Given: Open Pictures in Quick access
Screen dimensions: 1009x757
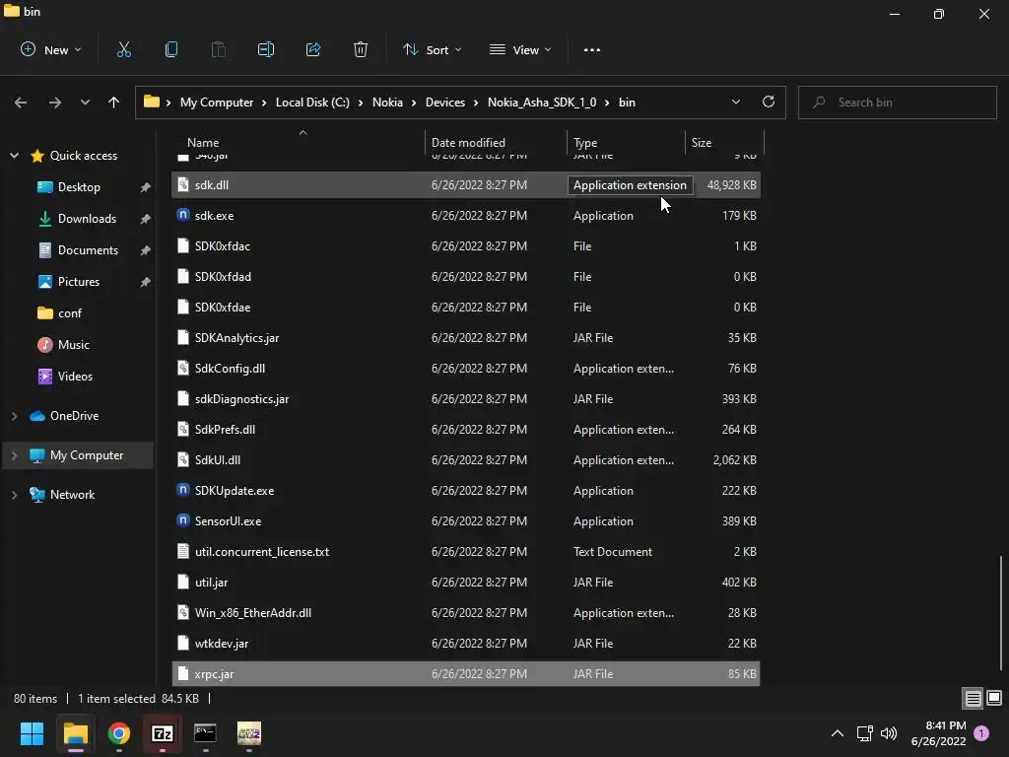Looking at the screenshot, I should click(x=79, y=281).
